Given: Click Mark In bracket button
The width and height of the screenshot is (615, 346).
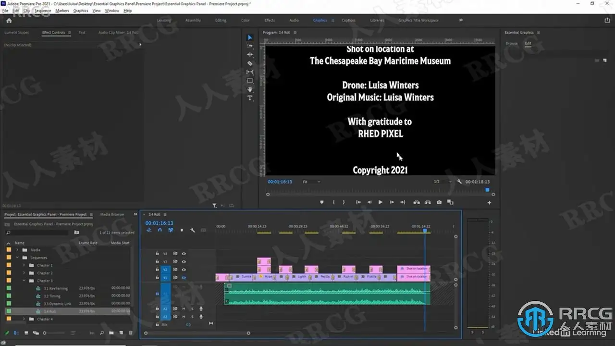Looking at the screenshot, I should [x=333, y=202].
